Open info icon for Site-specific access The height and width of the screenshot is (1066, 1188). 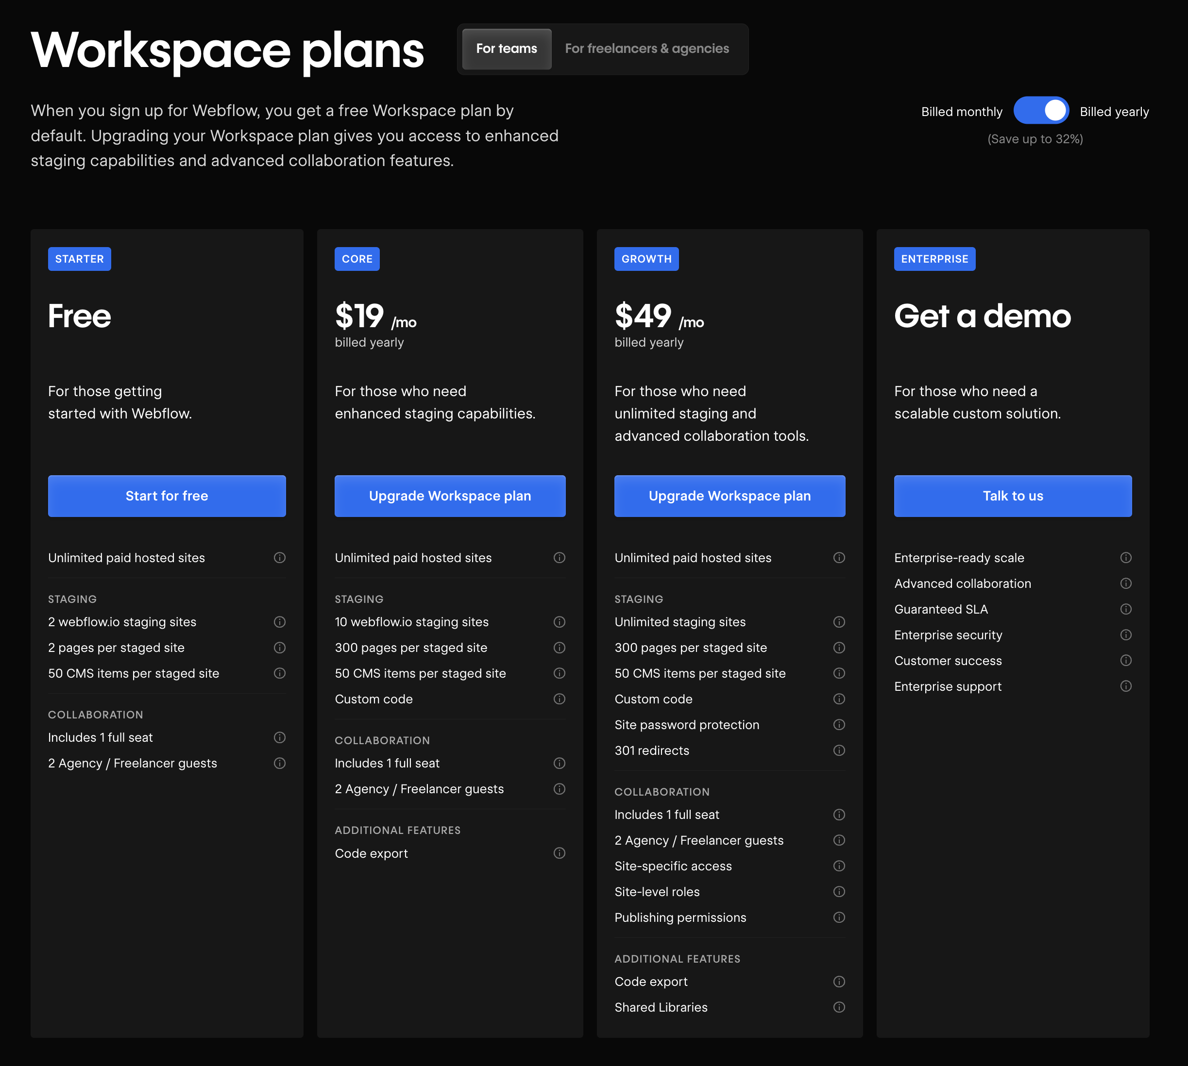(839, 866)
